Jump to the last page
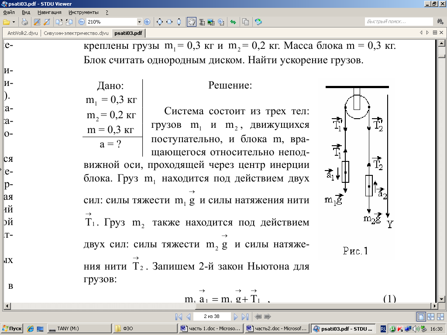Image resolution: width=447 pixels, height=335 pixels. click(x=245, y=317)
